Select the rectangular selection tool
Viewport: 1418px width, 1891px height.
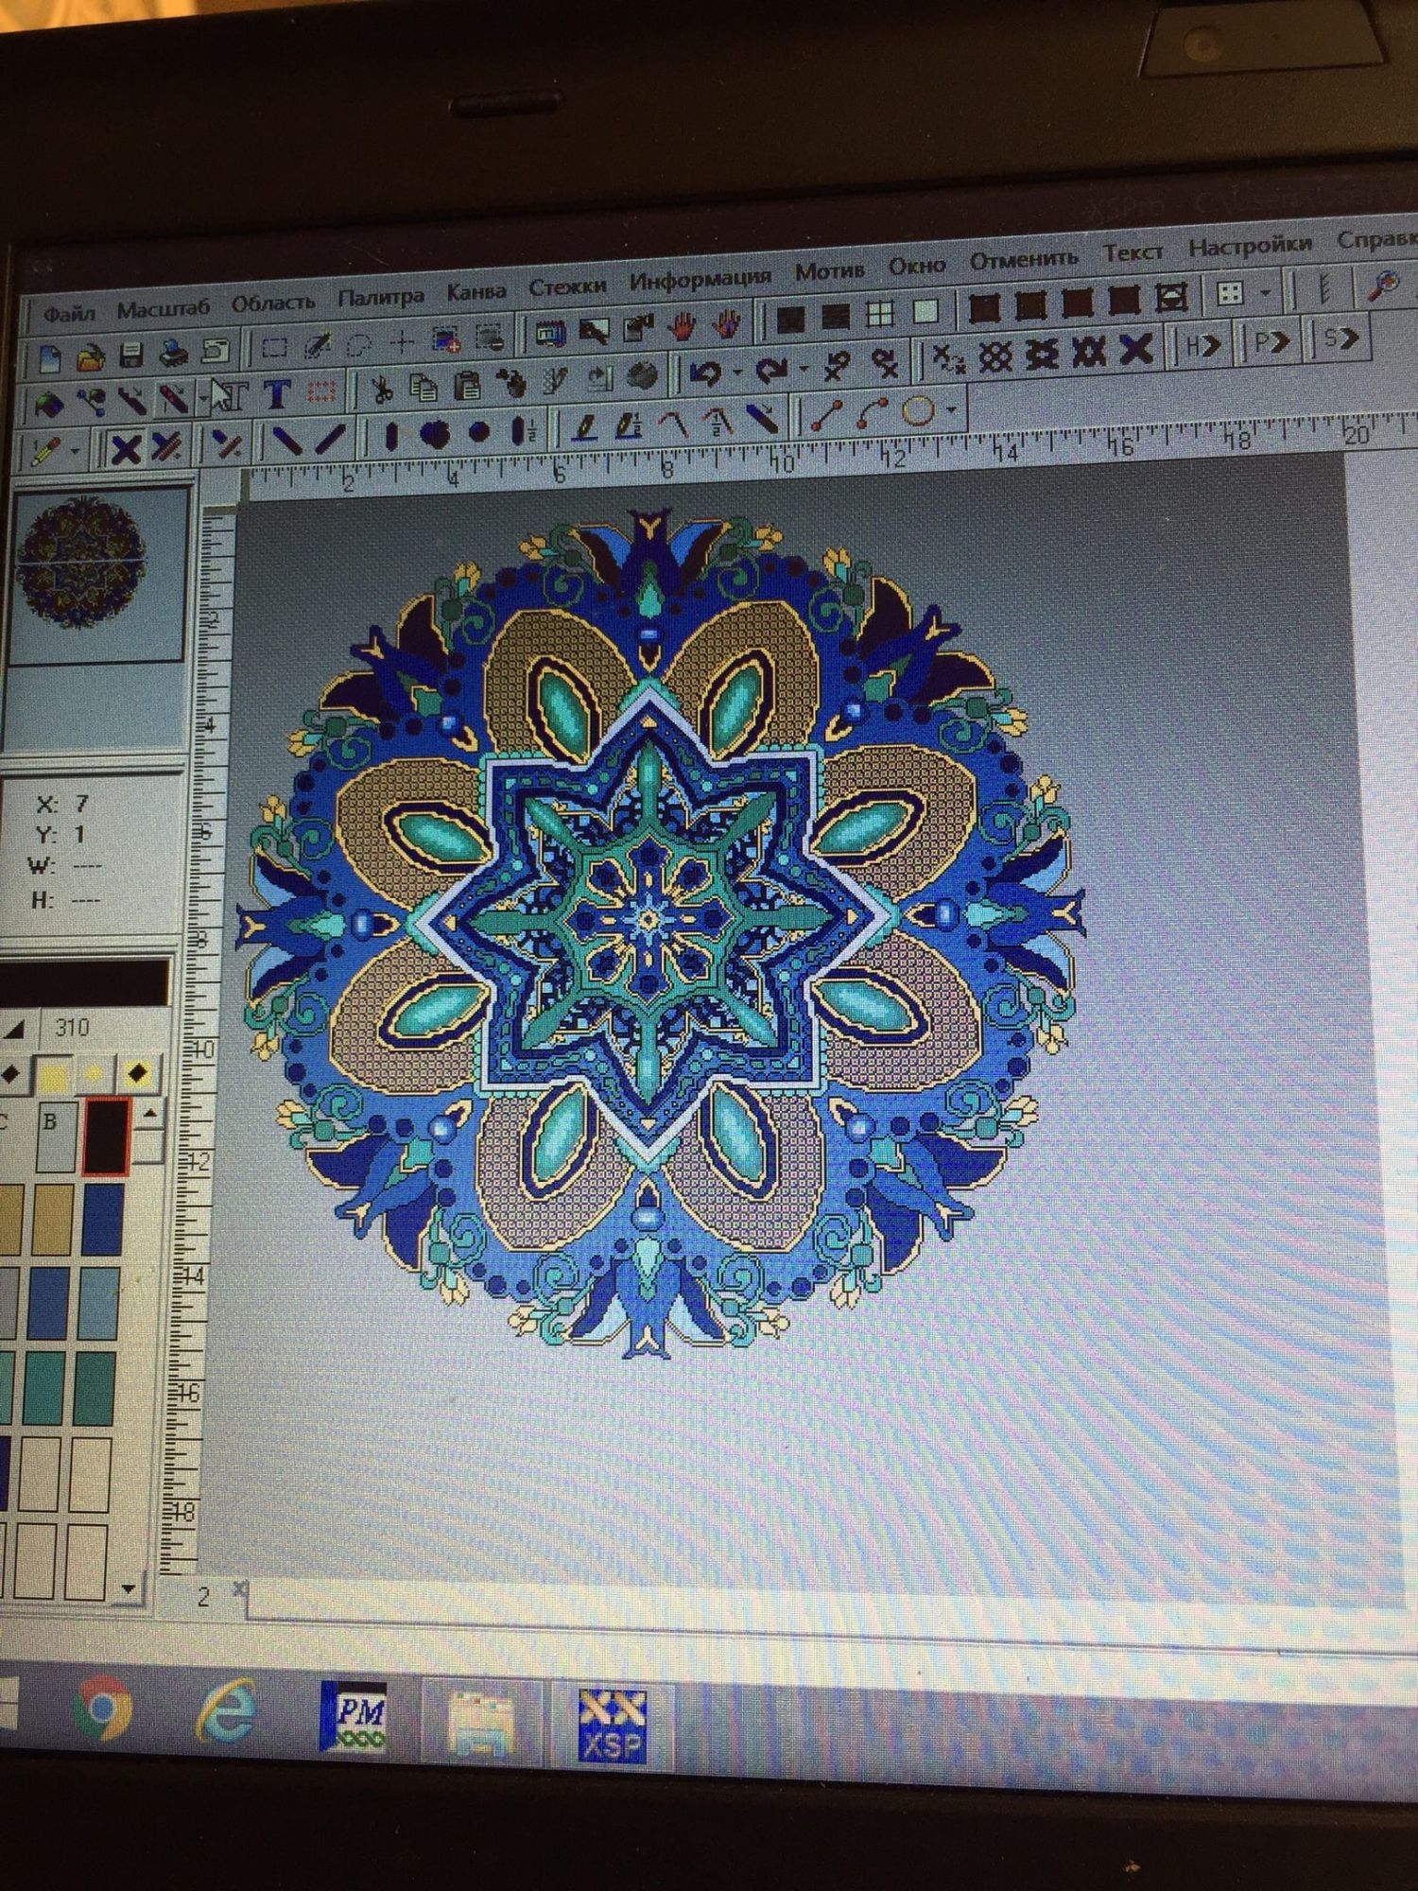tap(274, 347)
